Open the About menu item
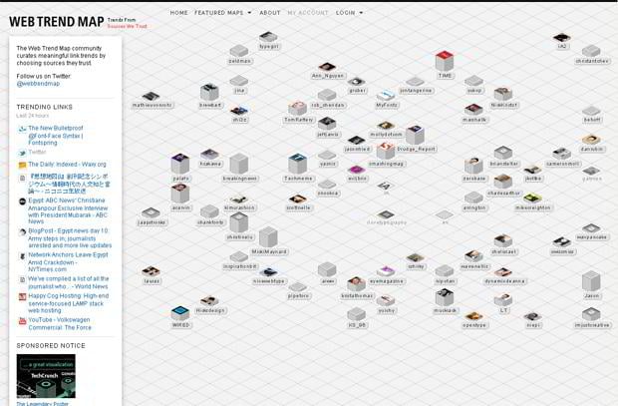Image resolution: width=618 pixels, height=406 pixels. pyautogui.click(x=269, y=13)
